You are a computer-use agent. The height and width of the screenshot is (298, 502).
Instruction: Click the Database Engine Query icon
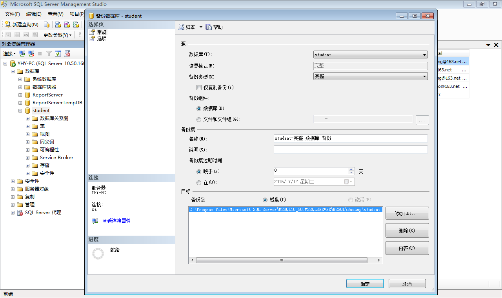(x=47, y=24)
